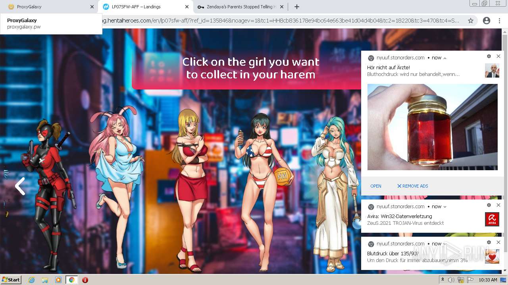Close the Zendaya's Parents tab
508x285 pixels.
click(282, 7)
